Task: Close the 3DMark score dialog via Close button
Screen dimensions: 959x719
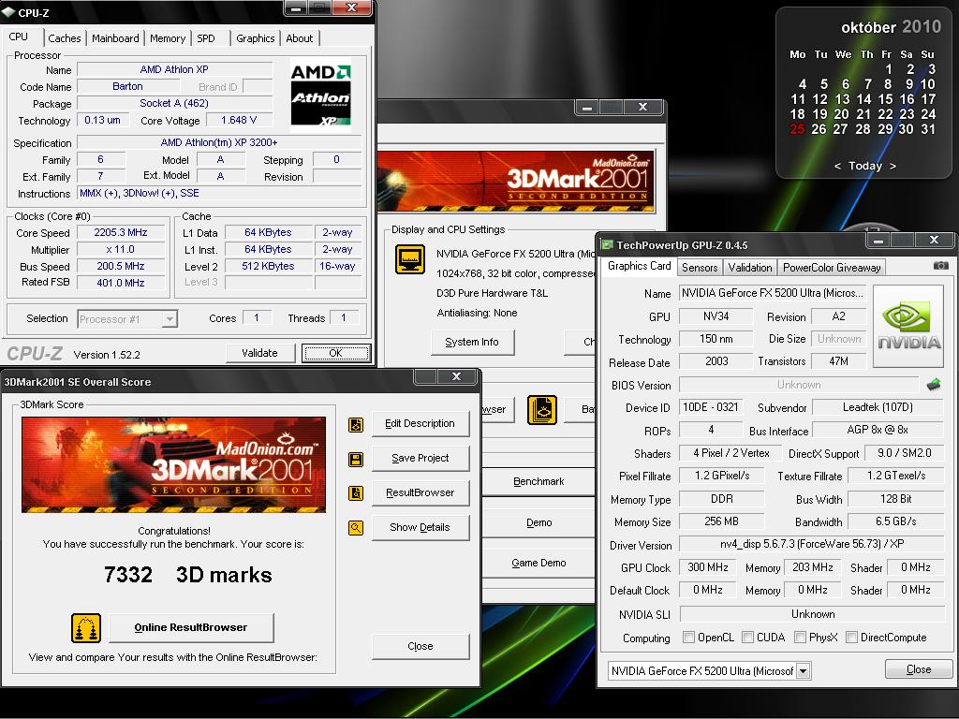Action: pyautogui.click(x=420, y=646)
